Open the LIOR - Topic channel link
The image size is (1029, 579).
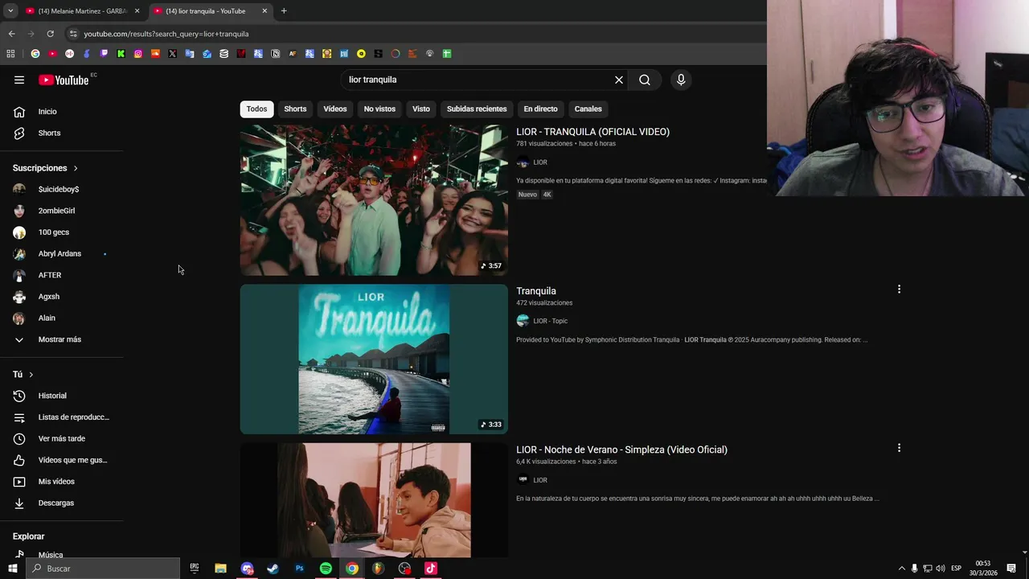coord(550,321)
